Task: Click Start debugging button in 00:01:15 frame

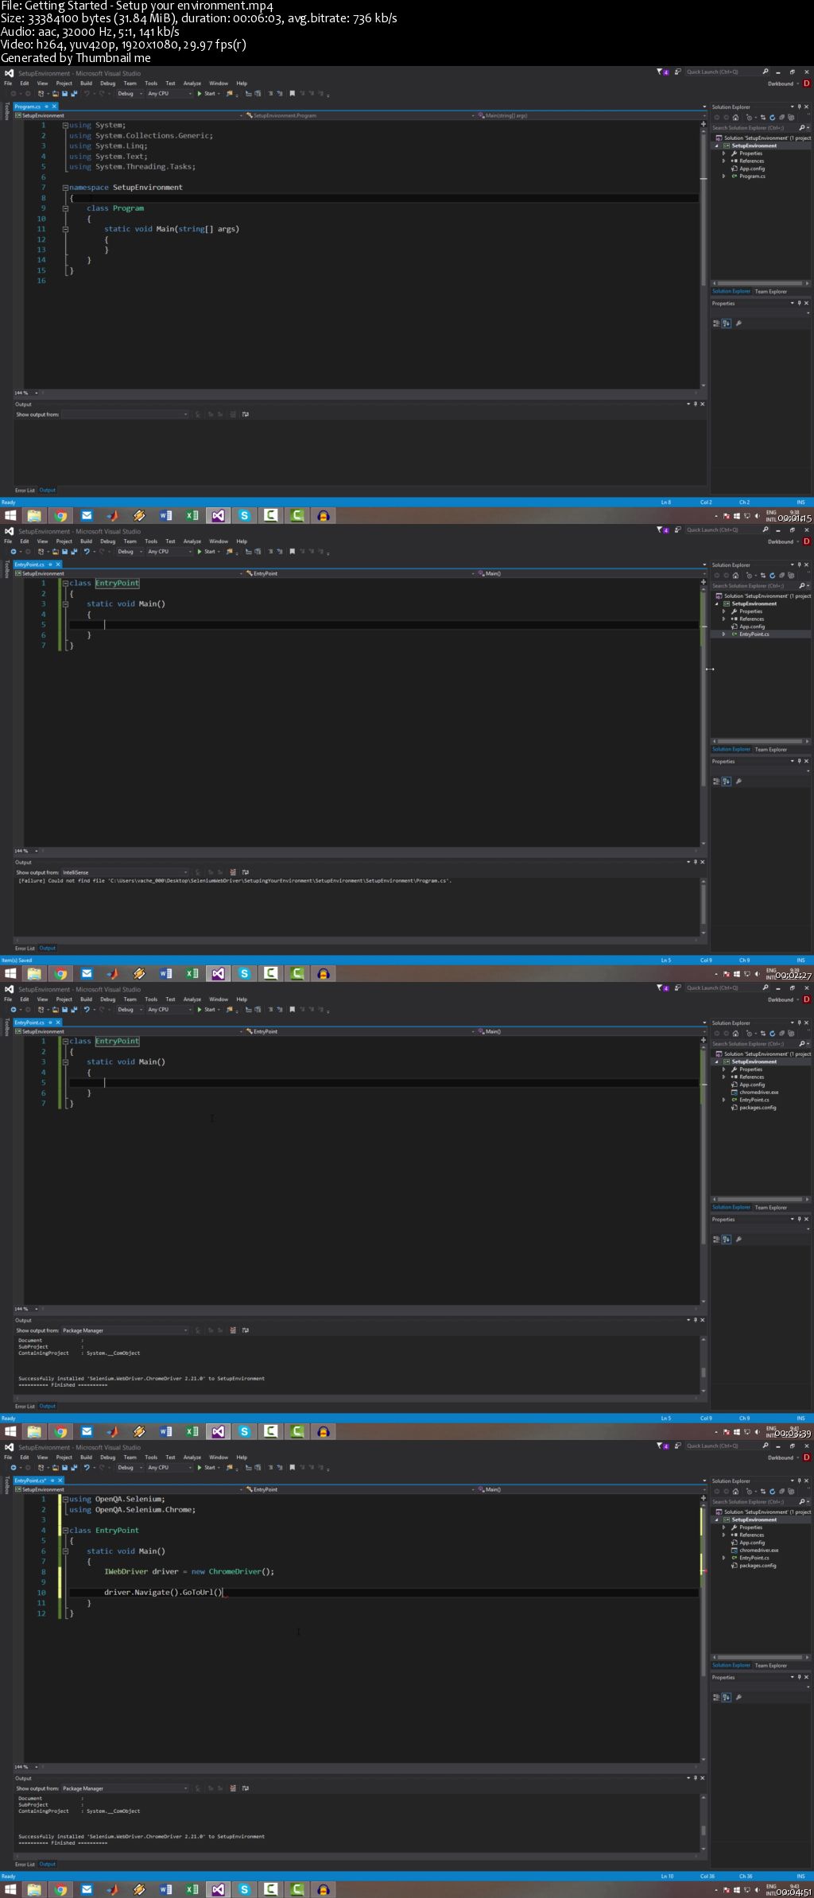Action: coord(207,94)
